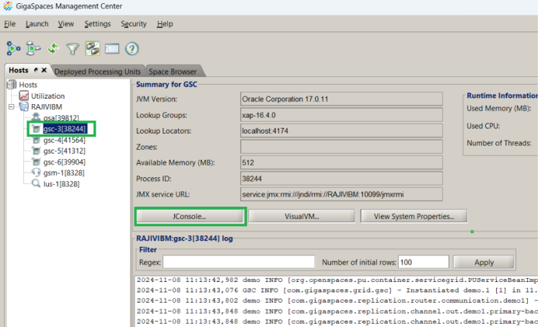Click the Hosts root node icon
Image resolution: width=538 pixels, height=327 pixels.
(x=12, y=85)
